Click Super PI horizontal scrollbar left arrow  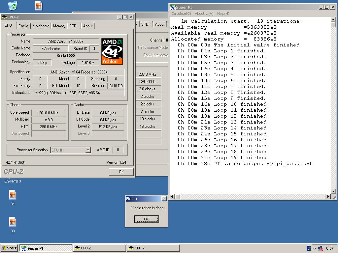pos(172,196)
